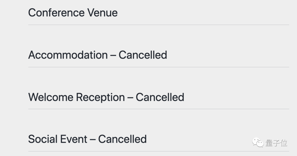Open the Social Event – Cancelled section

[87, 139]
